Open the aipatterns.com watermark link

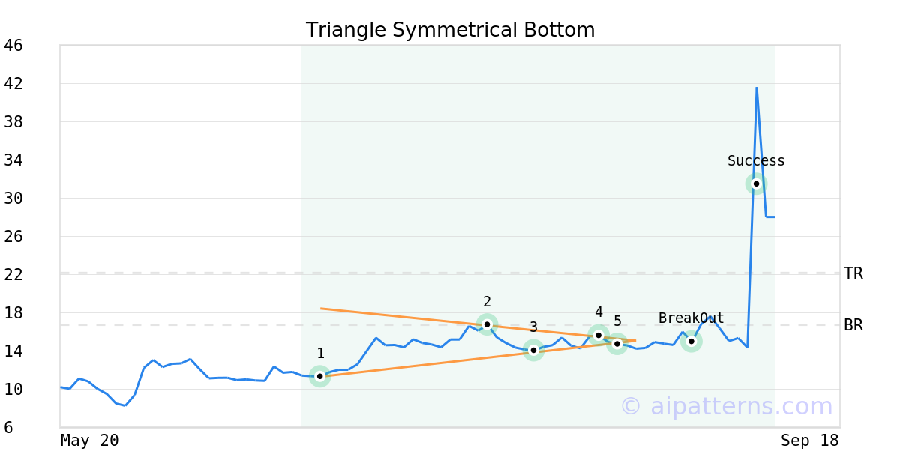[x=726, y=406]
